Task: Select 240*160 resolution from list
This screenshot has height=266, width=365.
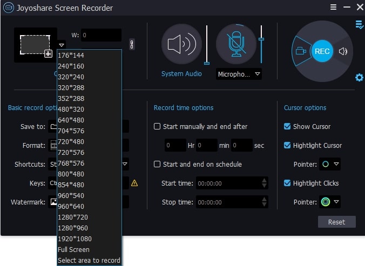Action: (89, 66)
